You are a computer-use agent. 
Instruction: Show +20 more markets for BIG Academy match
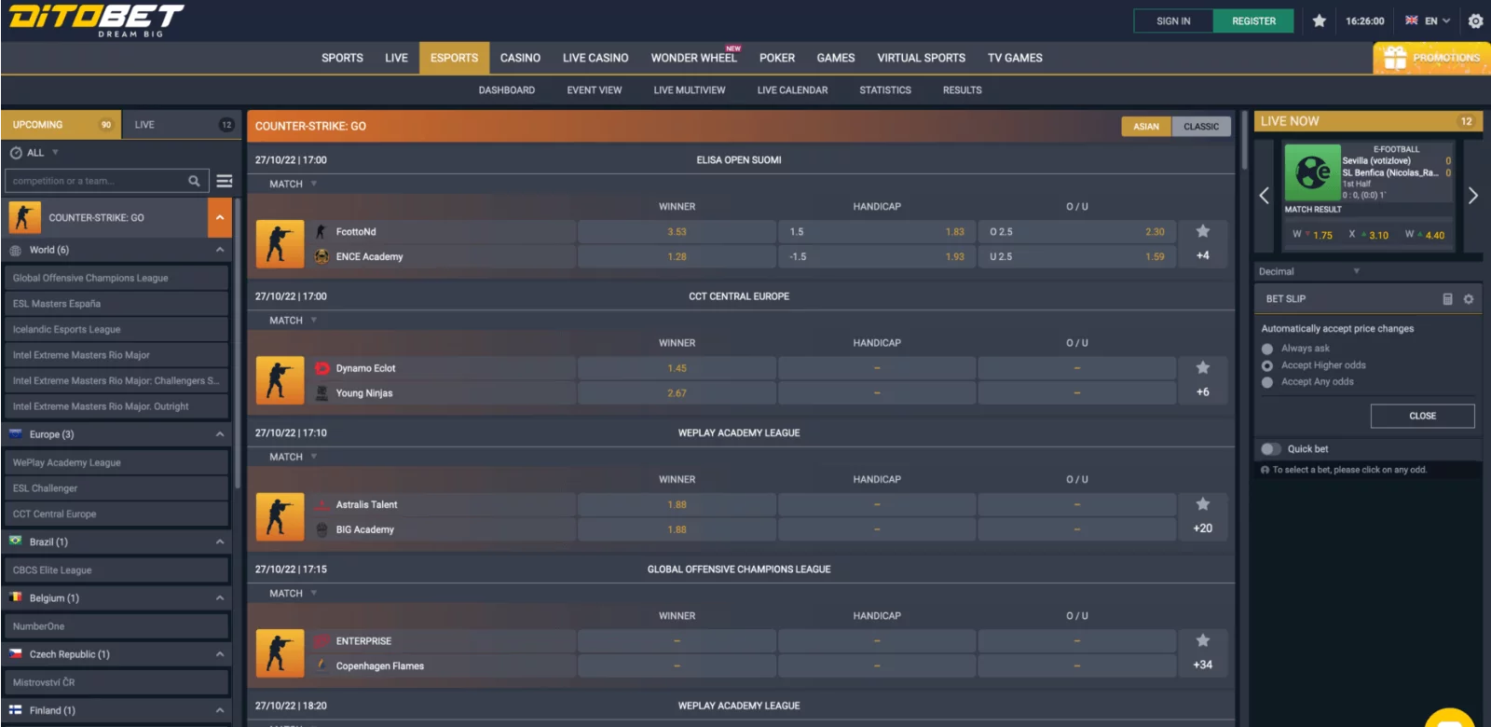[x=1203, y=528]
